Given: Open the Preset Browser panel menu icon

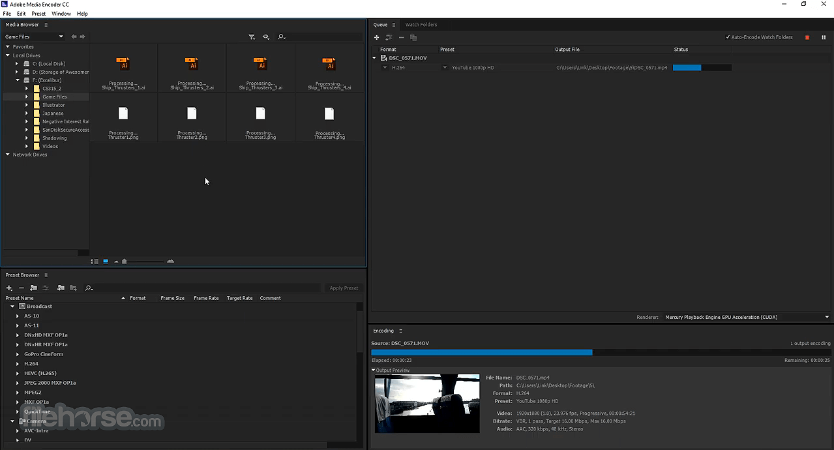Looking at the screenshot, I should (x=46, y=275).
